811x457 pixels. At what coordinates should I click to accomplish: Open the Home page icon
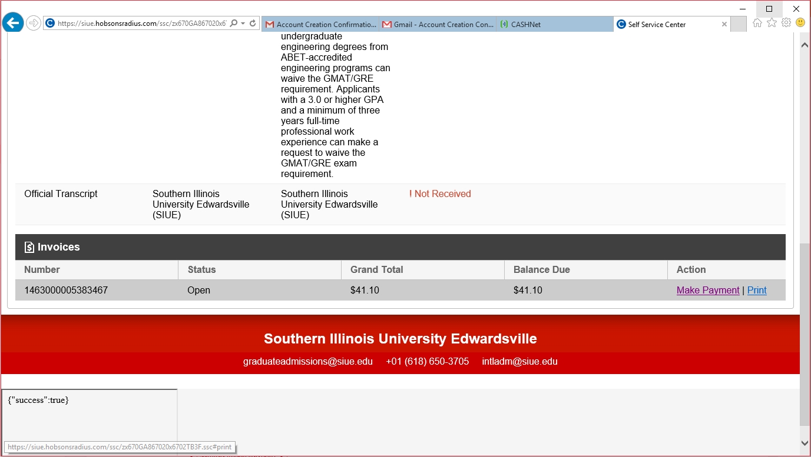point(757,23)
